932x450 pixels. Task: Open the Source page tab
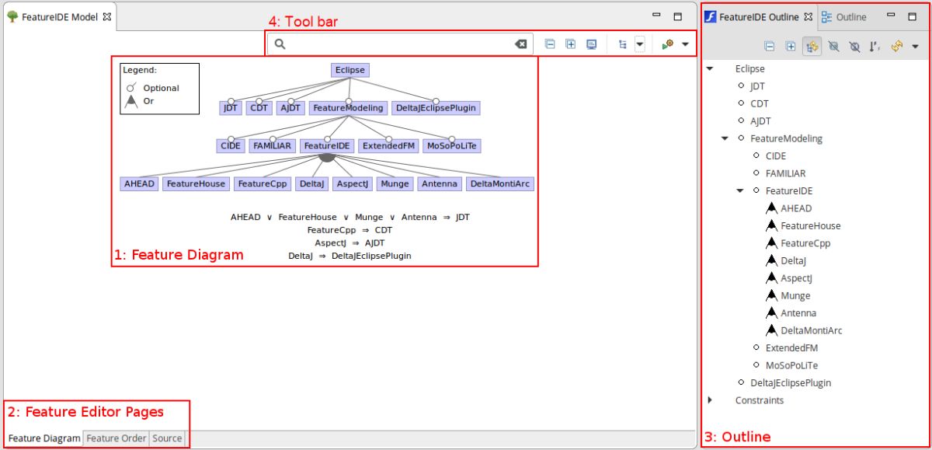point(167,438)
